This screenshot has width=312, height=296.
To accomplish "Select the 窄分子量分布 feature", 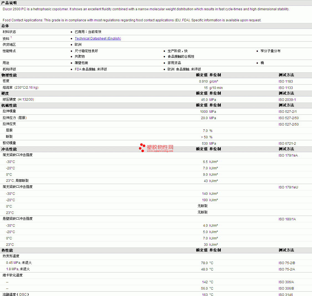I will point(270,51).
